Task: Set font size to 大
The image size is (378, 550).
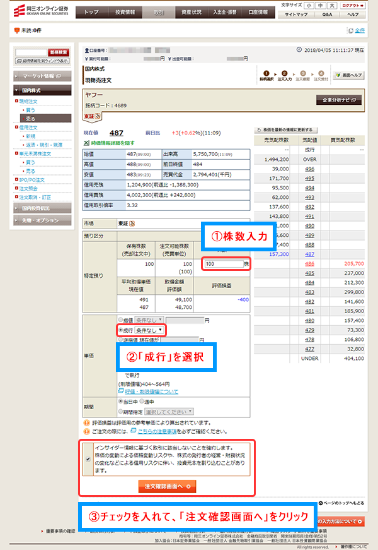Action: 332,5
